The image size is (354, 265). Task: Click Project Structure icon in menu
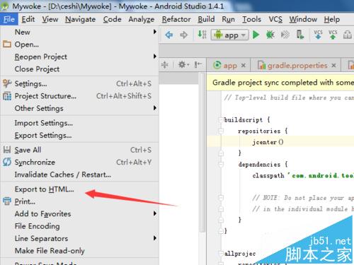(7, 96)
